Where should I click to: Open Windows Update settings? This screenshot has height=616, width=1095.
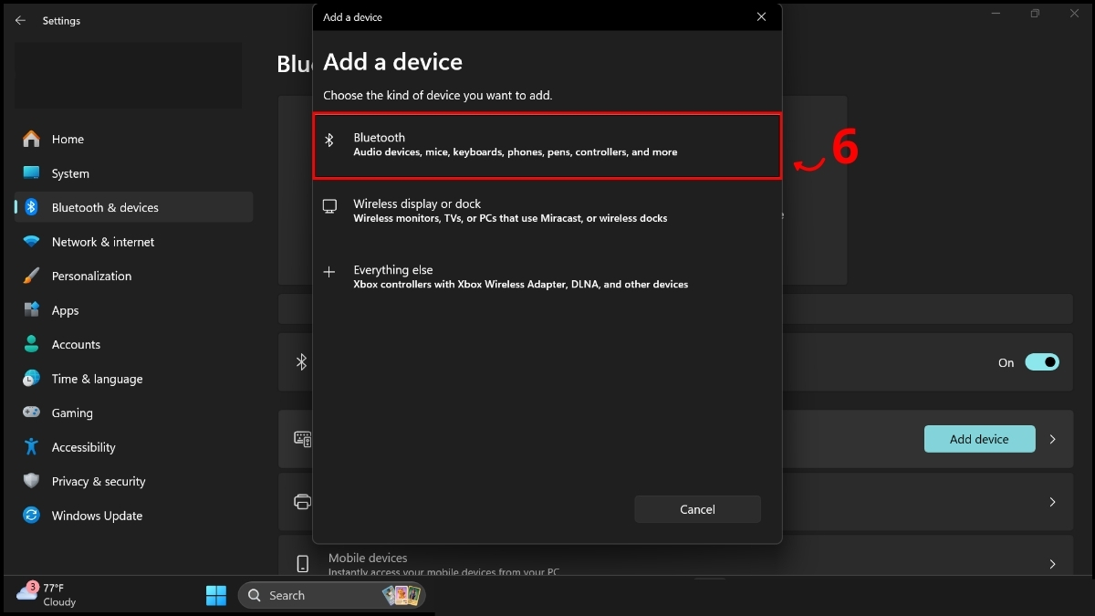pos(97,516)
